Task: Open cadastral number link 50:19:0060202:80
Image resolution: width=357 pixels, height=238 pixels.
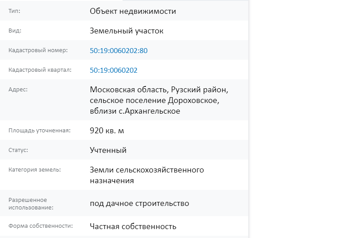Action: pyautogui.click(x=119, y=50)
